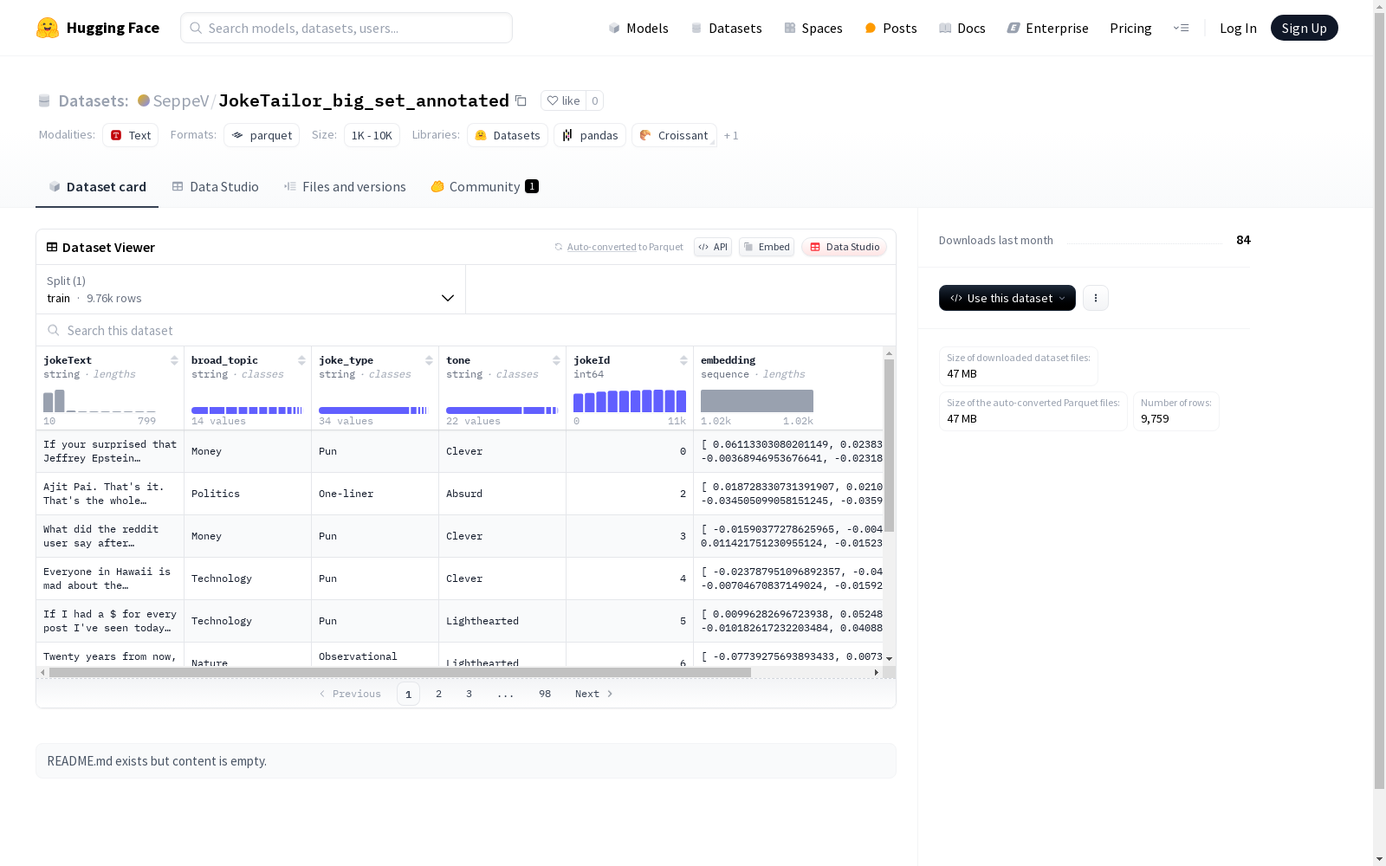Show the +1 more libraries

pos(731,135)
